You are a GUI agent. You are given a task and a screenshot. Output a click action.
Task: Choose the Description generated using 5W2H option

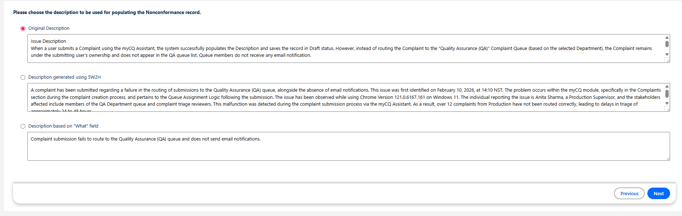[23, 77]
